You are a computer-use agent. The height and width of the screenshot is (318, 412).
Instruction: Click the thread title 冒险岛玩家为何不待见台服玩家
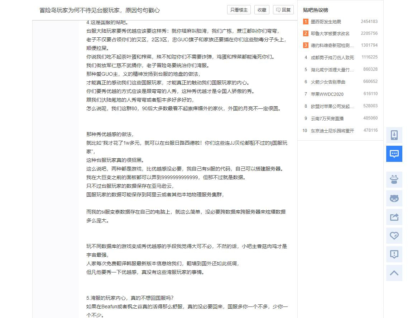100,10
